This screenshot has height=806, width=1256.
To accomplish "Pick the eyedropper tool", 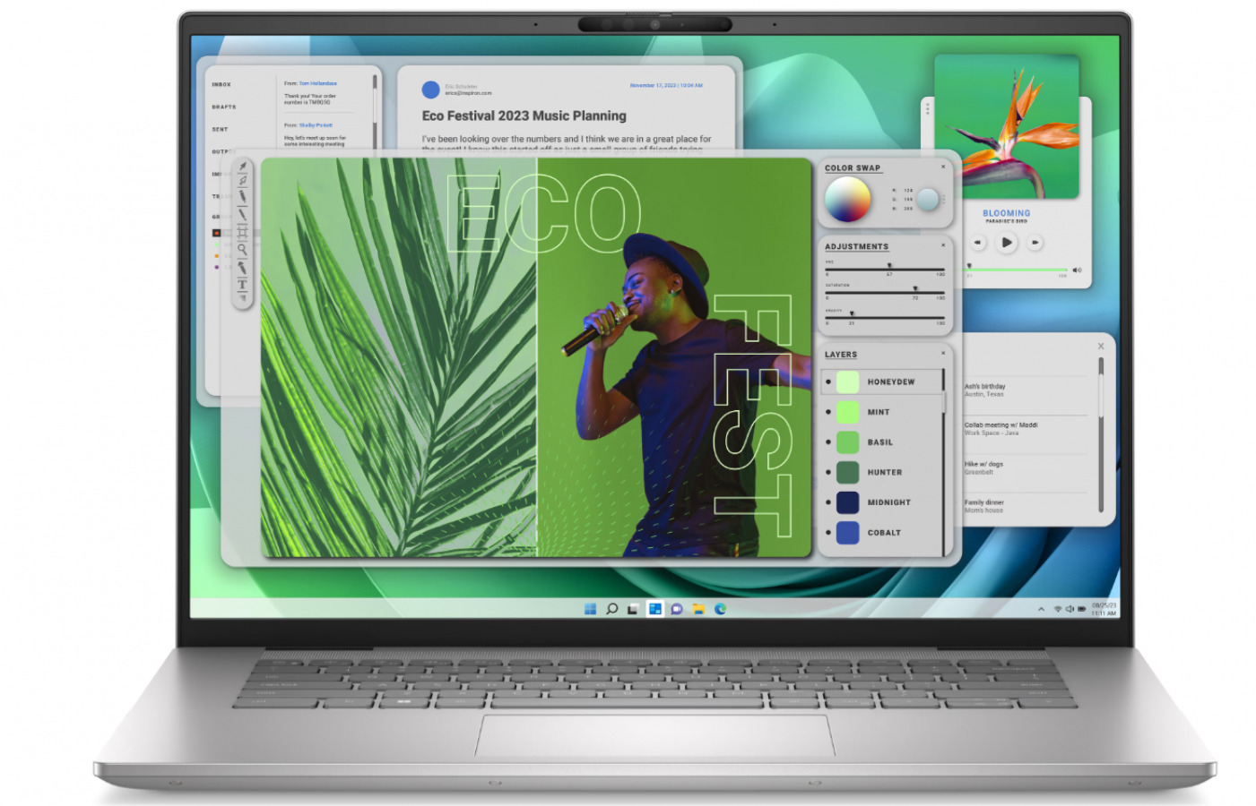I will pyautogui.click(x=242, y=268).
